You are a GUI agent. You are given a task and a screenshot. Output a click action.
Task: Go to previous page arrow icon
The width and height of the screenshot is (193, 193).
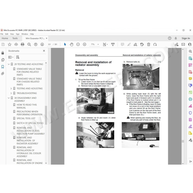click(x=36, y=44)
